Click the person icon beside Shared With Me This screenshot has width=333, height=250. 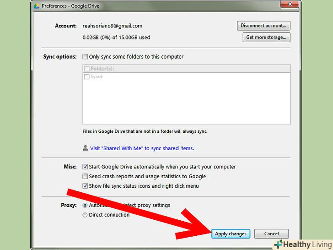85,148
